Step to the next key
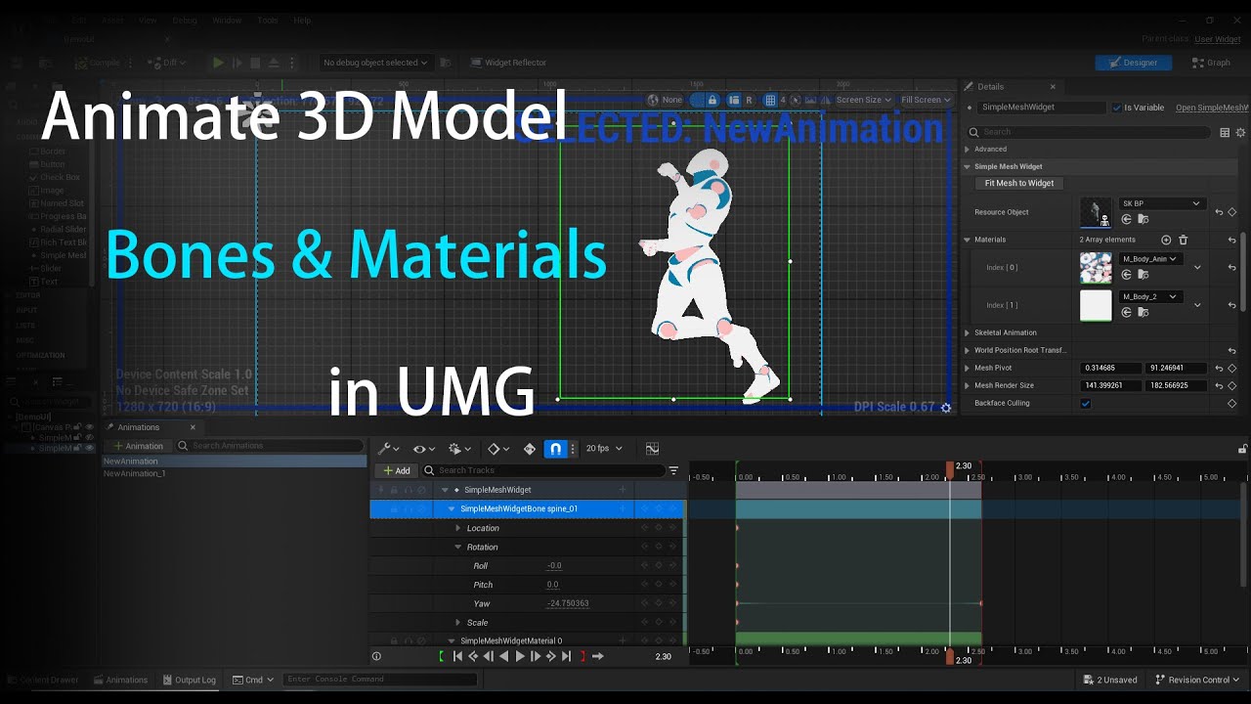This screenshot has width=1251, height=704. [x=550, y=657]
